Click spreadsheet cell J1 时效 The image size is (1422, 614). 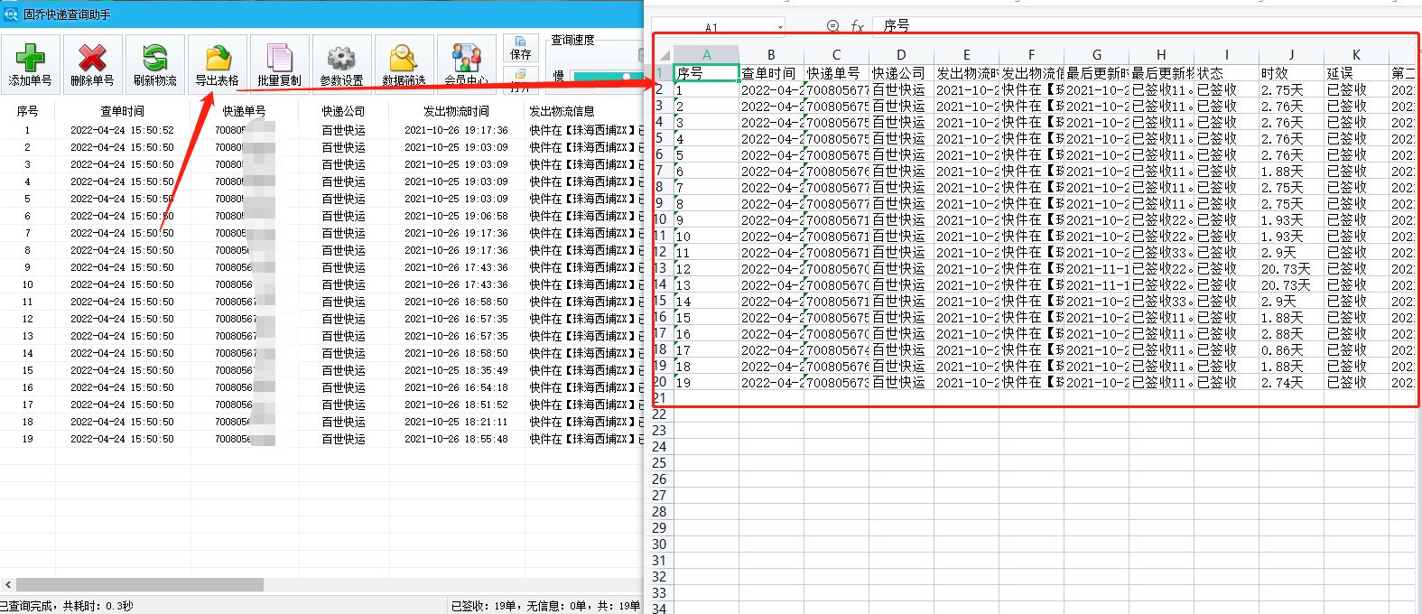pos(1291,73)
